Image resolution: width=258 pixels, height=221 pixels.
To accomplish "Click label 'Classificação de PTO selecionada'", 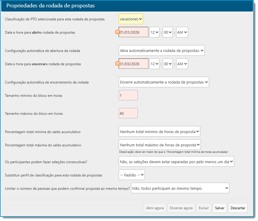I will (55, 19).
